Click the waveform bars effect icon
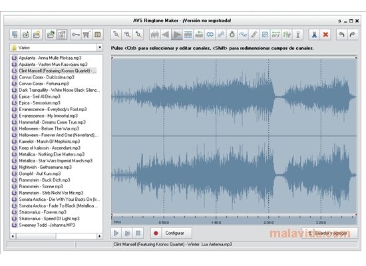Screen dimensions: 366x266 [x=155, y=35]
